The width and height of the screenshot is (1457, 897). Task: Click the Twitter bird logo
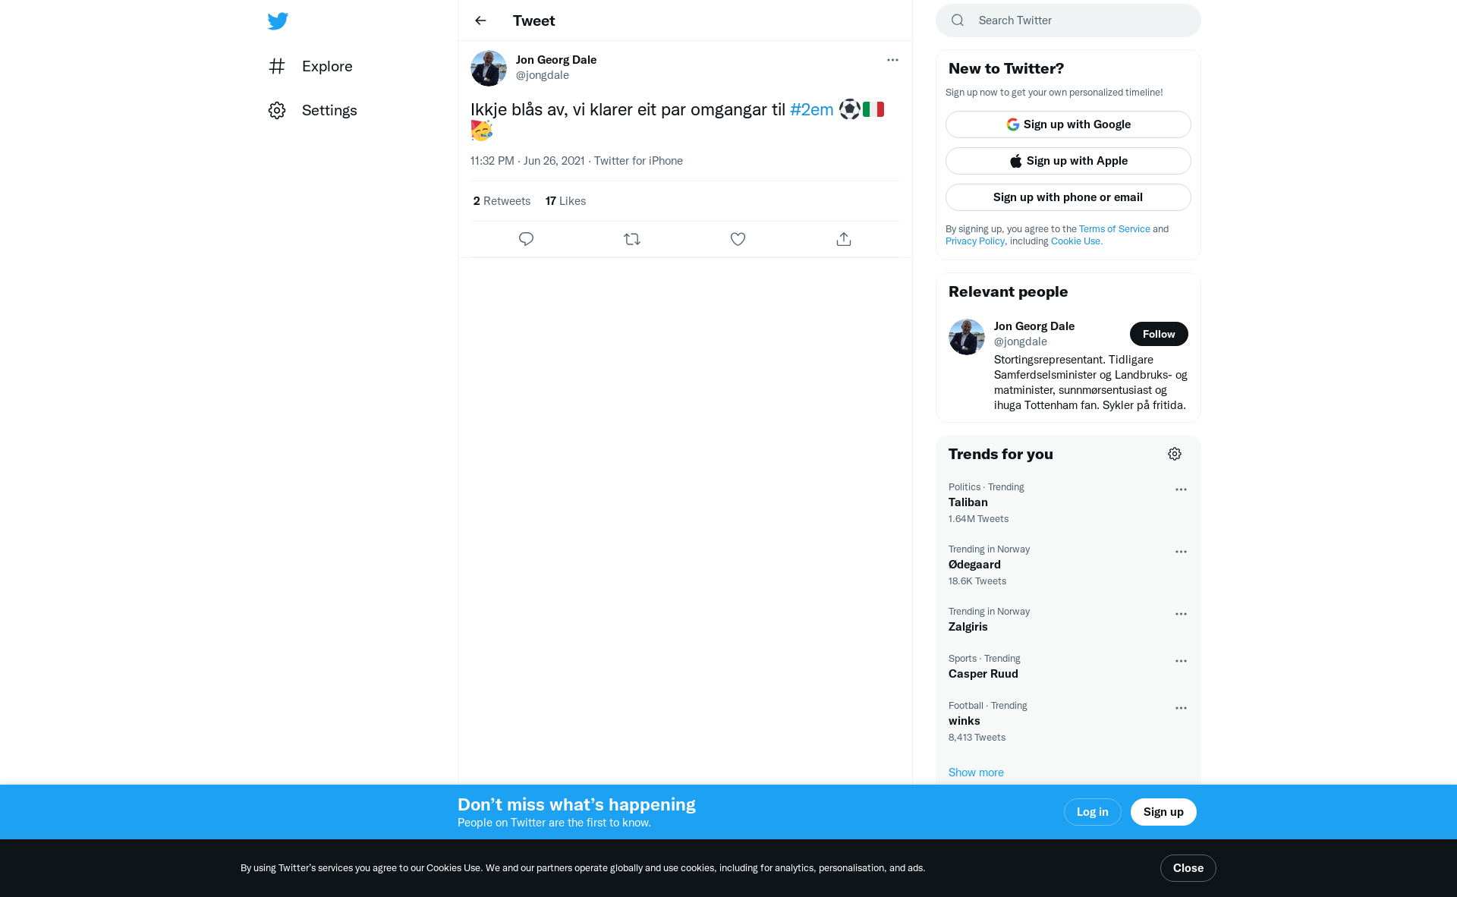(278, 20)
